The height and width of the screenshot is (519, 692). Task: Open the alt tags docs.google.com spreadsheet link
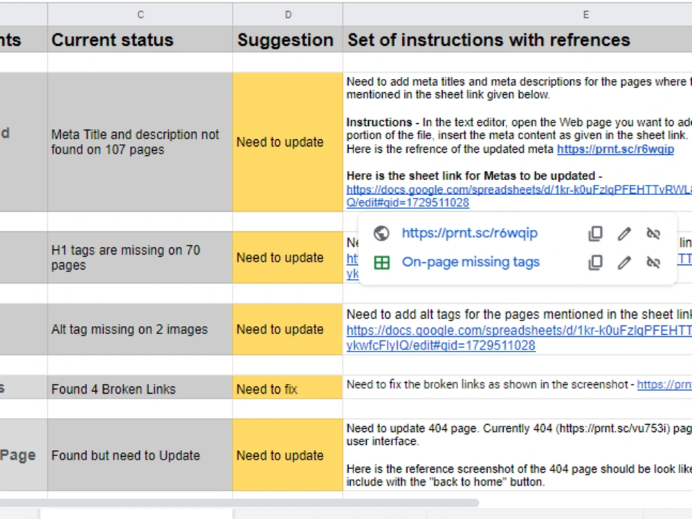pos(519,338)
